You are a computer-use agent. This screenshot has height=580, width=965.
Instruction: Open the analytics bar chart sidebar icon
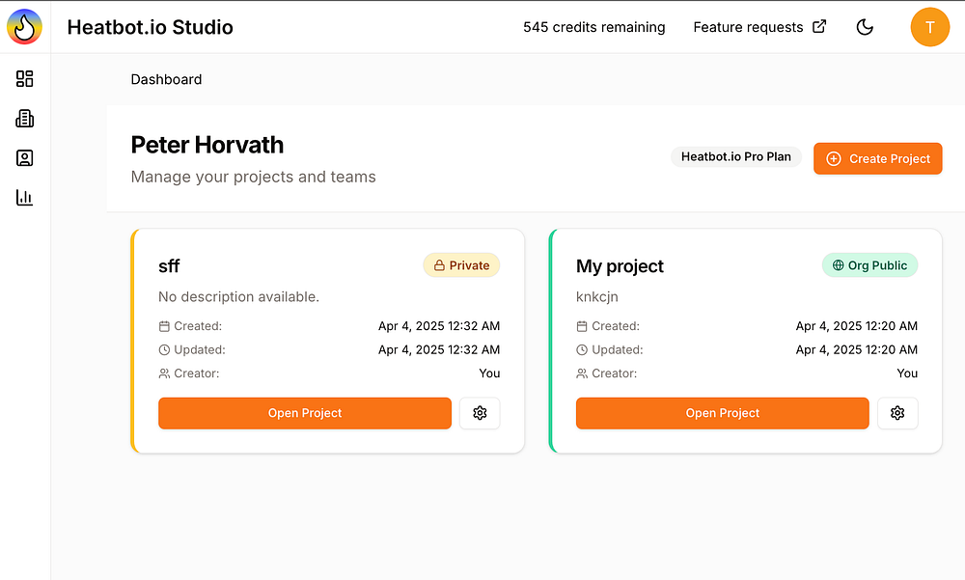pos(25,198)
